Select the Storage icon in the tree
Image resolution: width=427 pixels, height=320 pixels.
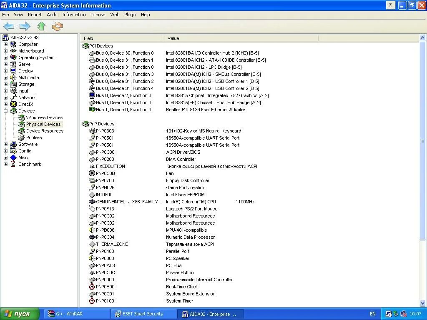13,84
